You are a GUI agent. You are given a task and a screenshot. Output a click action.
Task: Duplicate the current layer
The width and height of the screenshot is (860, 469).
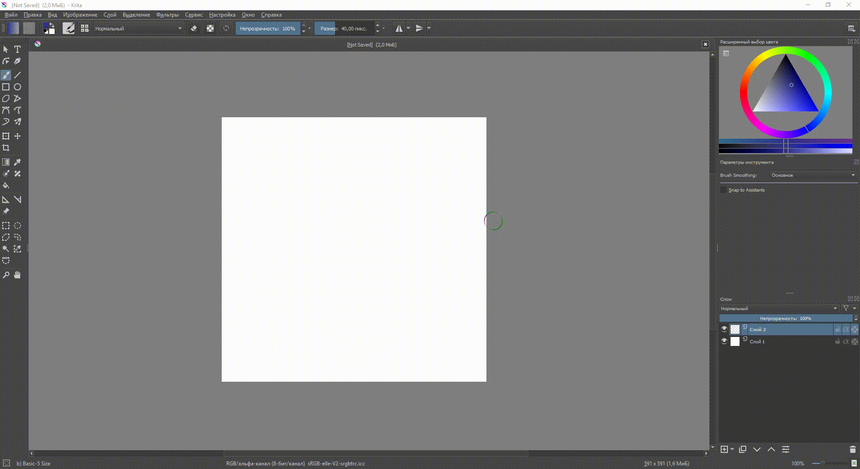[743, 449]
